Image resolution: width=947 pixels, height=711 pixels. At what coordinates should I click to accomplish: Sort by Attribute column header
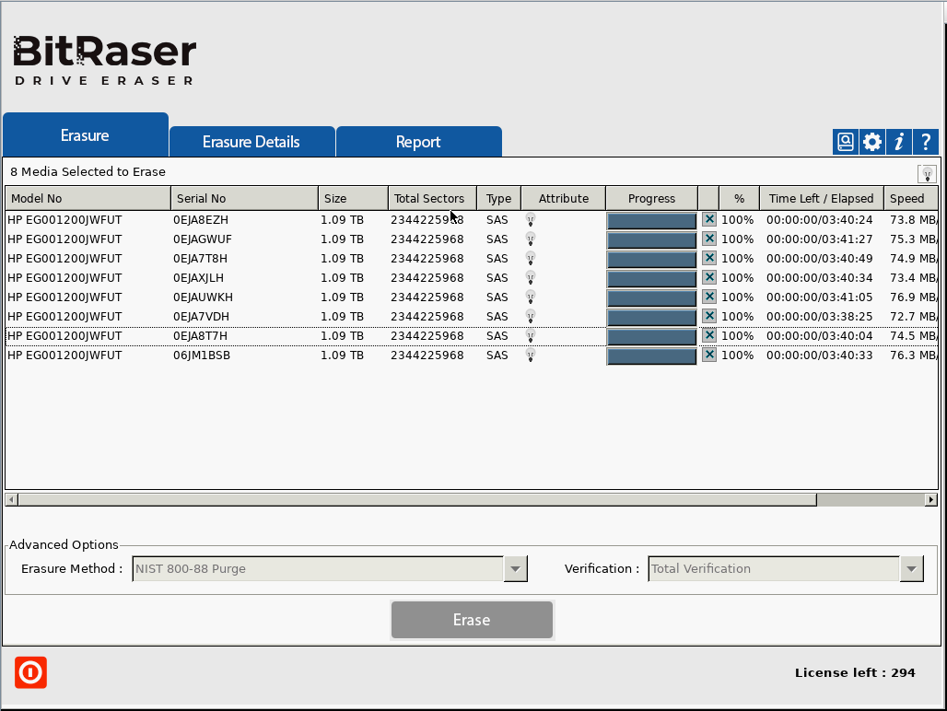coord(564,199)
